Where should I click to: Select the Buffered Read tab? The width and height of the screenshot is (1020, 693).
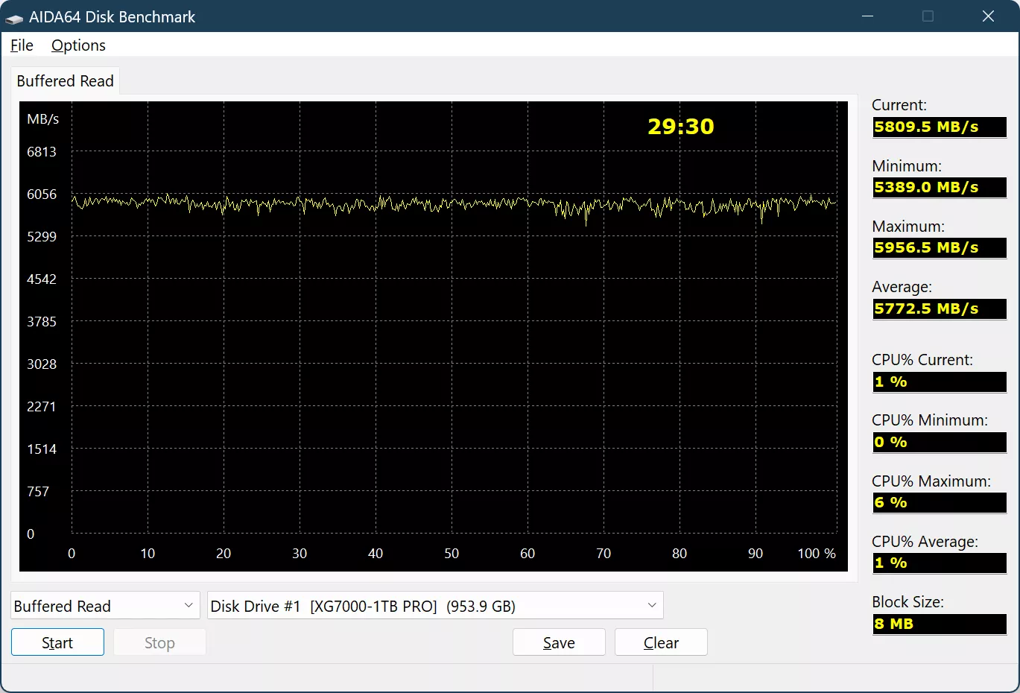(65, 81)
